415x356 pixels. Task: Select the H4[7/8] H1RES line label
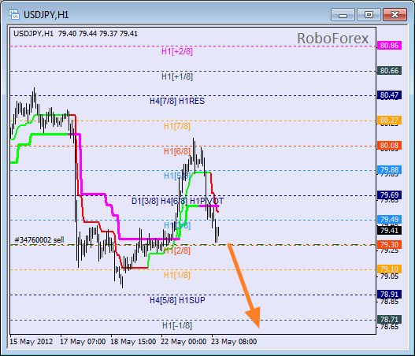[x=177, y=101]
